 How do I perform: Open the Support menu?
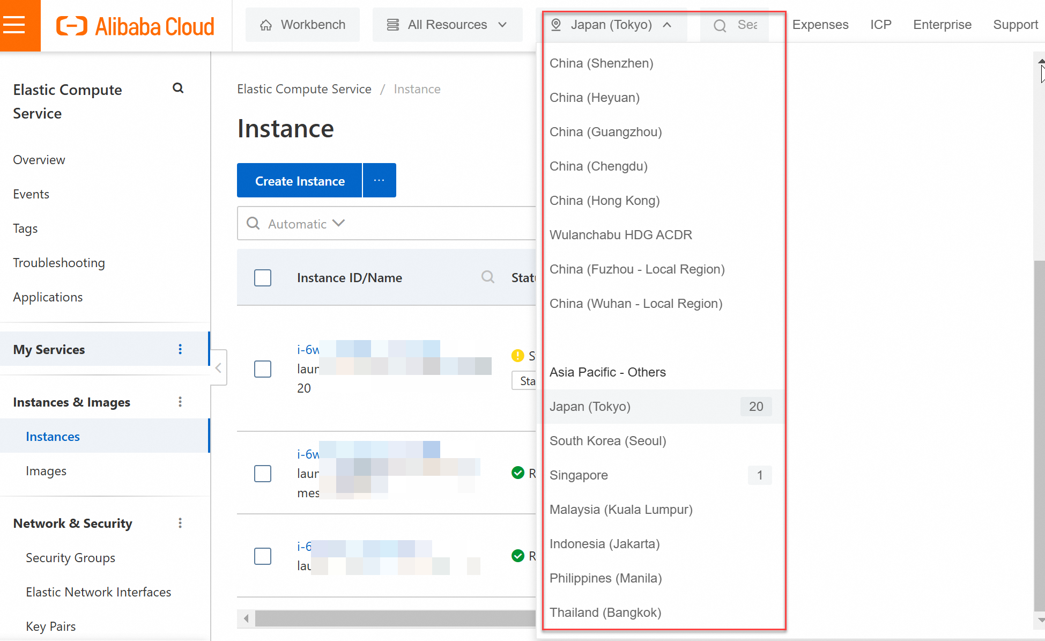(x=1016, y=25)
